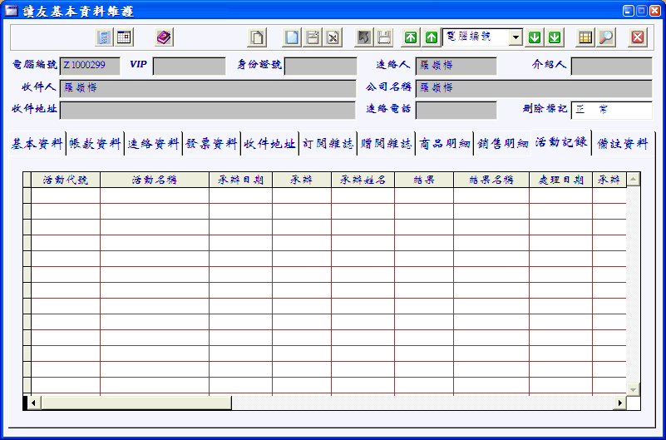Open the calendar icon in toolbar
The width and height of the screenshot is (666, 440).
(x=124, y=37)
